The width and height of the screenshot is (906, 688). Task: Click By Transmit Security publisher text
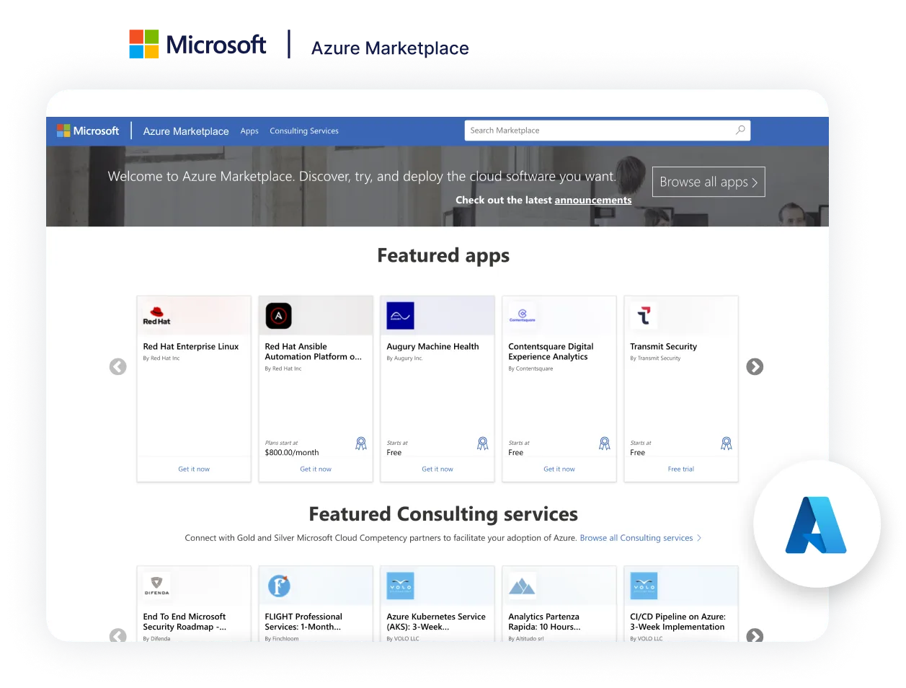[655, 358]
